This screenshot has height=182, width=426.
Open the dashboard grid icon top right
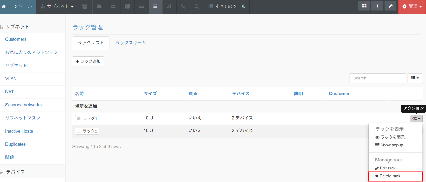coord(364,6)
